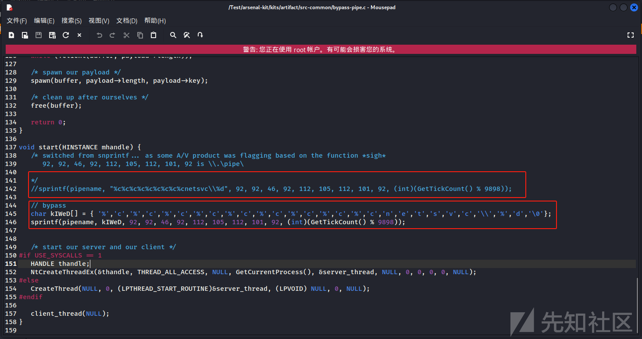Open the 帮助(H) menu
Viewport: 642px width, 339px height.
click(x=155, y=21)
